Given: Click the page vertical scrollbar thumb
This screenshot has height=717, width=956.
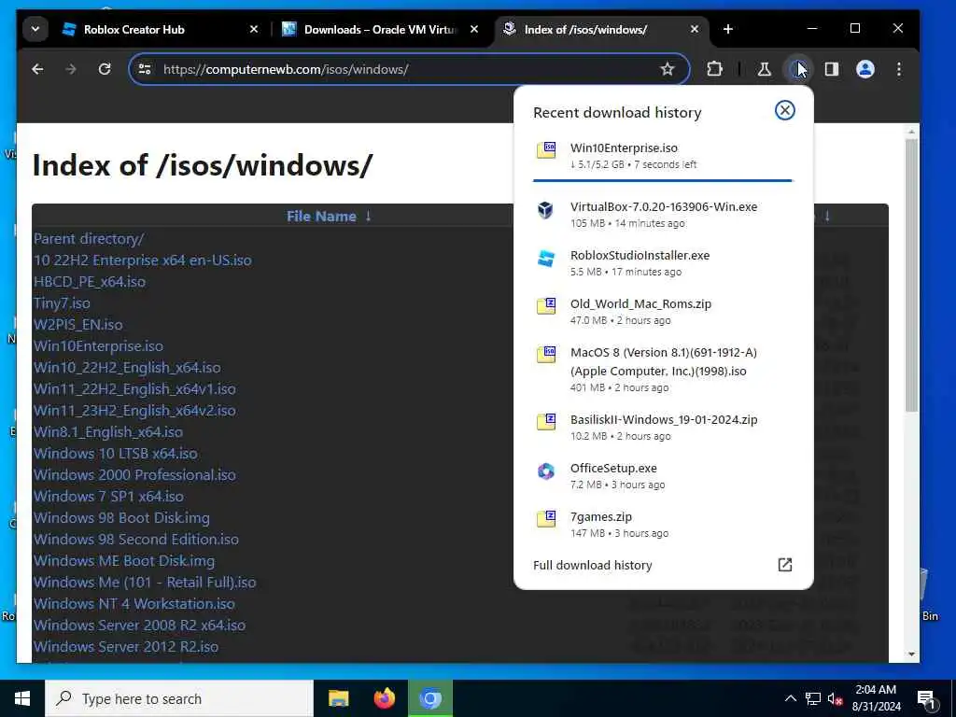Looking at the screenshot, I should (911, 275).
